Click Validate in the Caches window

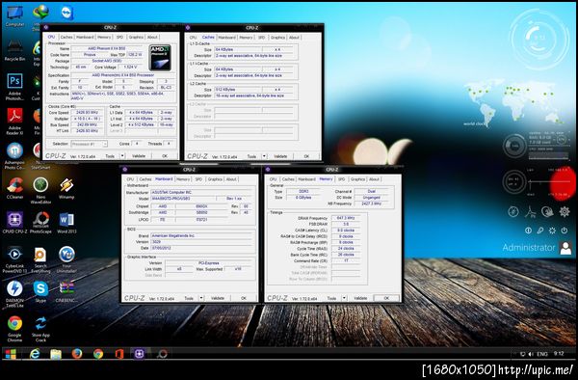click(280, 156)
